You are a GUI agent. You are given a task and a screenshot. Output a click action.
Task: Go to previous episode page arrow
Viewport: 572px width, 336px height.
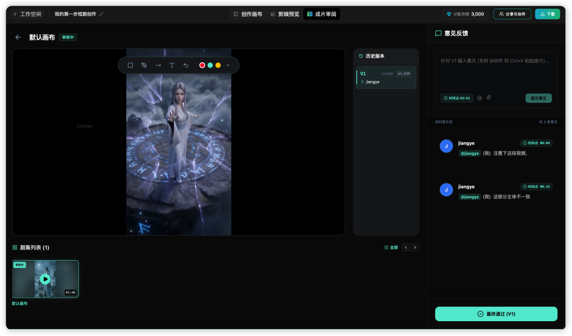click(x=406, y=247)
